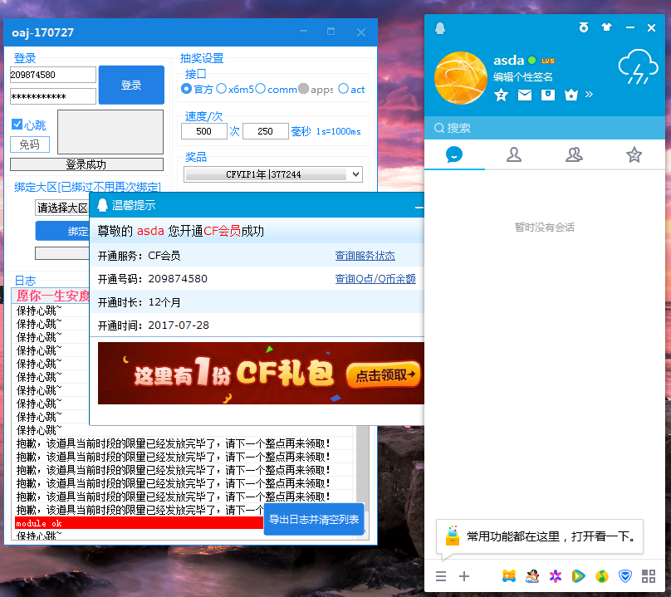Click the wallet icon beside the mail icon

tap(548, 95)
